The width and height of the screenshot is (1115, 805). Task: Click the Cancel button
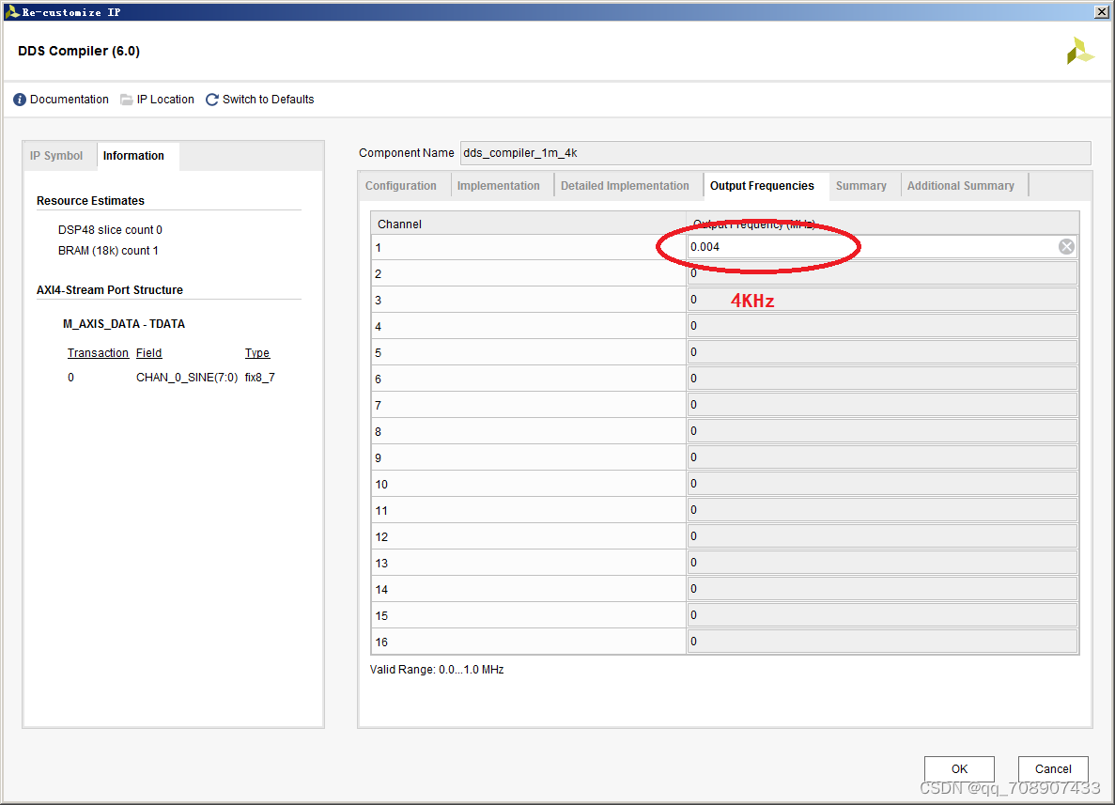[x=1053, y=768]
